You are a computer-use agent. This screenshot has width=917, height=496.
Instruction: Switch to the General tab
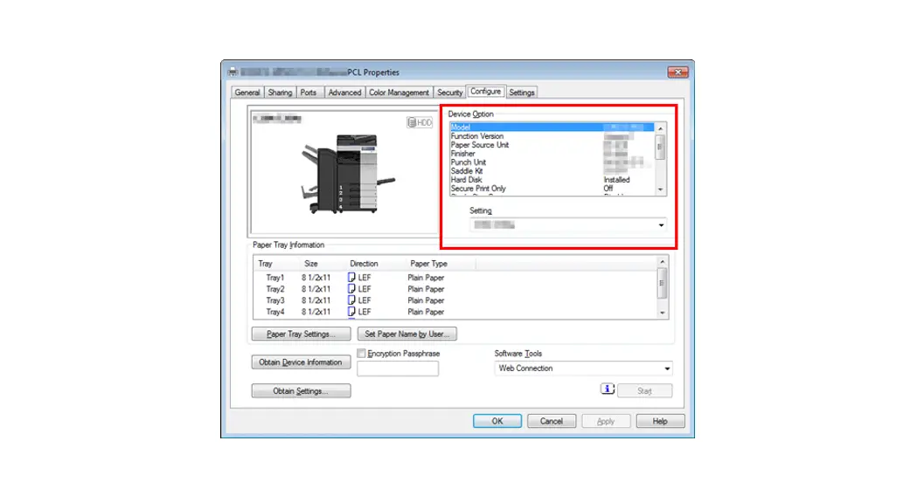pyautogui.click(x=247, y=93)
